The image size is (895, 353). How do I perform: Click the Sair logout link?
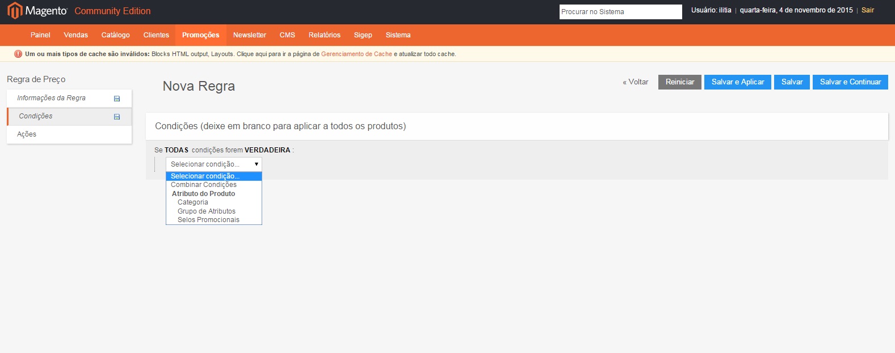[868, 10]
